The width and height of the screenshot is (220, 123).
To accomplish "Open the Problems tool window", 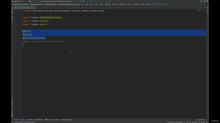I will [39, 120].
